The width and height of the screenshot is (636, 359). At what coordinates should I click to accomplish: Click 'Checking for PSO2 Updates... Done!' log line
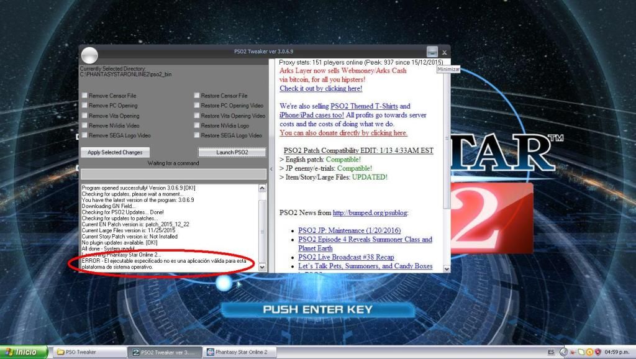click(122, 212)
